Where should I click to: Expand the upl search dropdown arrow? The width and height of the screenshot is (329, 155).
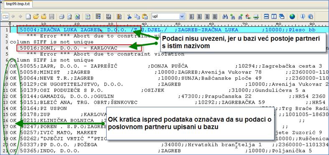[x=182, y=16]
